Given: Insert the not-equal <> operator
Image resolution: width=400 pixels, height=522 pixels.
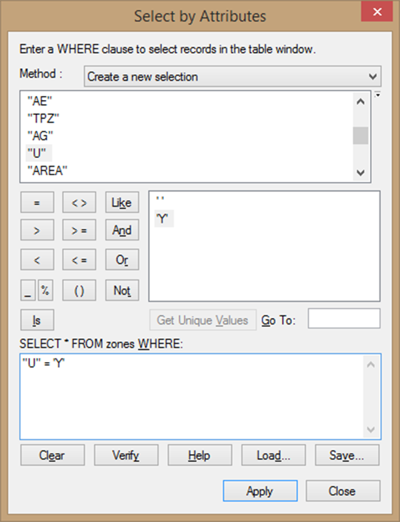Looking at the screenshot, I should [x=79, y=202].
